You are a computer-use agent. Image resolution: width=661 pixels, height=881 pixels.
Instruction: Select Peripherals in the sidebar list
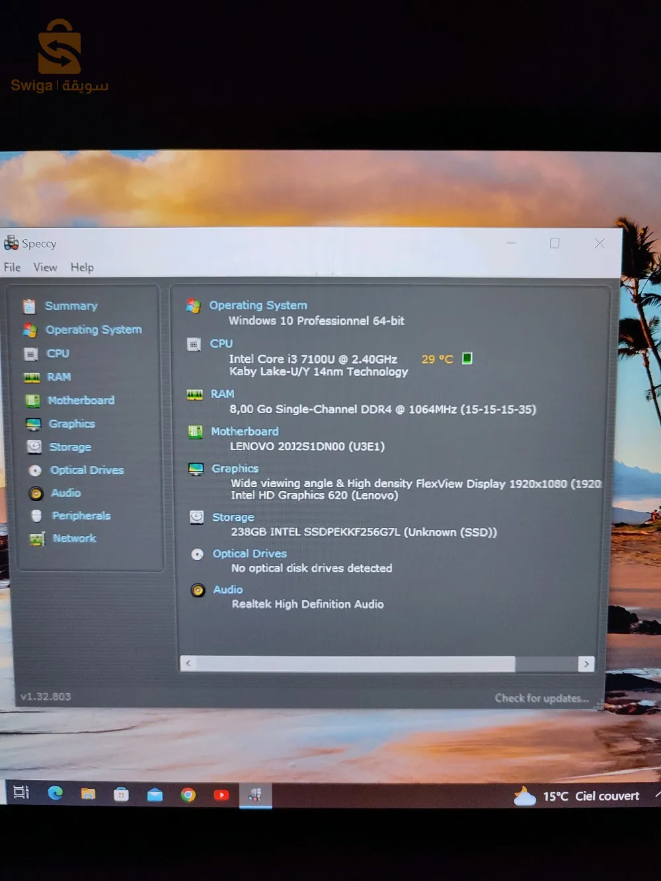[x=81, y=516]
